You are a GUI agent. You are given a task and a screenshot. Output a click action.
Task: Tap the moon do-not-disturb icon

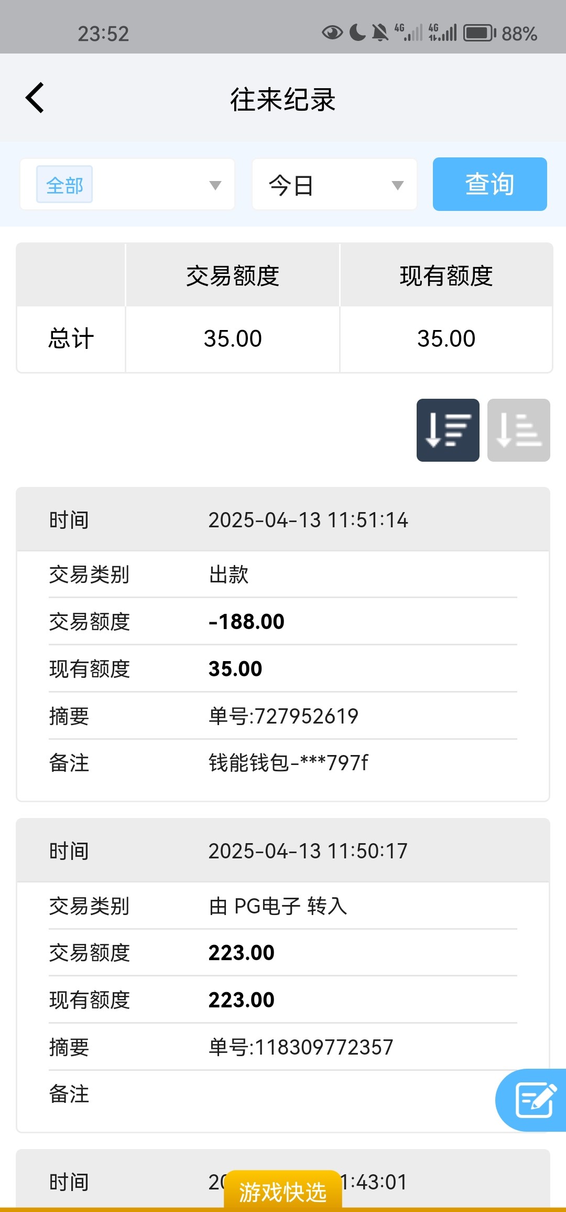coord(357,33)
